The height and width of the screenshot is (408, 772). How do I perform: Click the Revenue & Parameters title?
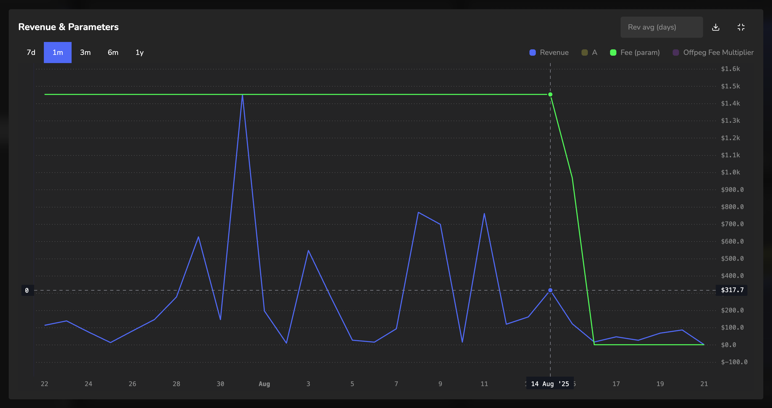coord(68,27)
